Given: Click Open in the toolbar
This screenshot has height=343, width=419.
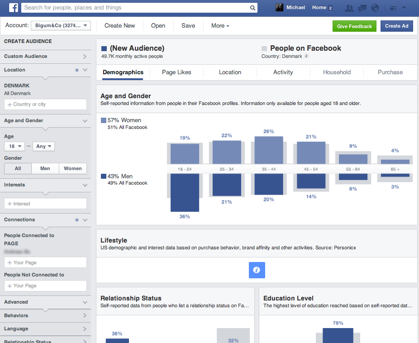Looking at the screenshot, I should (158, 26).
